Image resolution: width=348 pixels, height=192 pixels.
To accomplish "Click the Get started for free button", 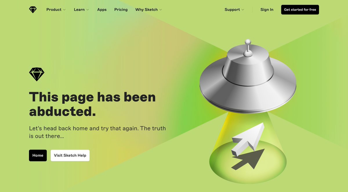I will [x=300, y=10].
